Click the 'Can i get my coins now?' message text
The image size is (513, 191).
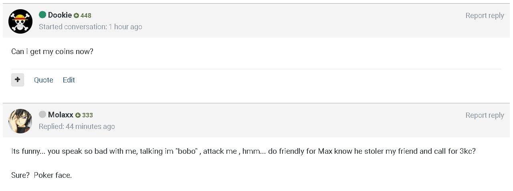(x=53, y=52)
